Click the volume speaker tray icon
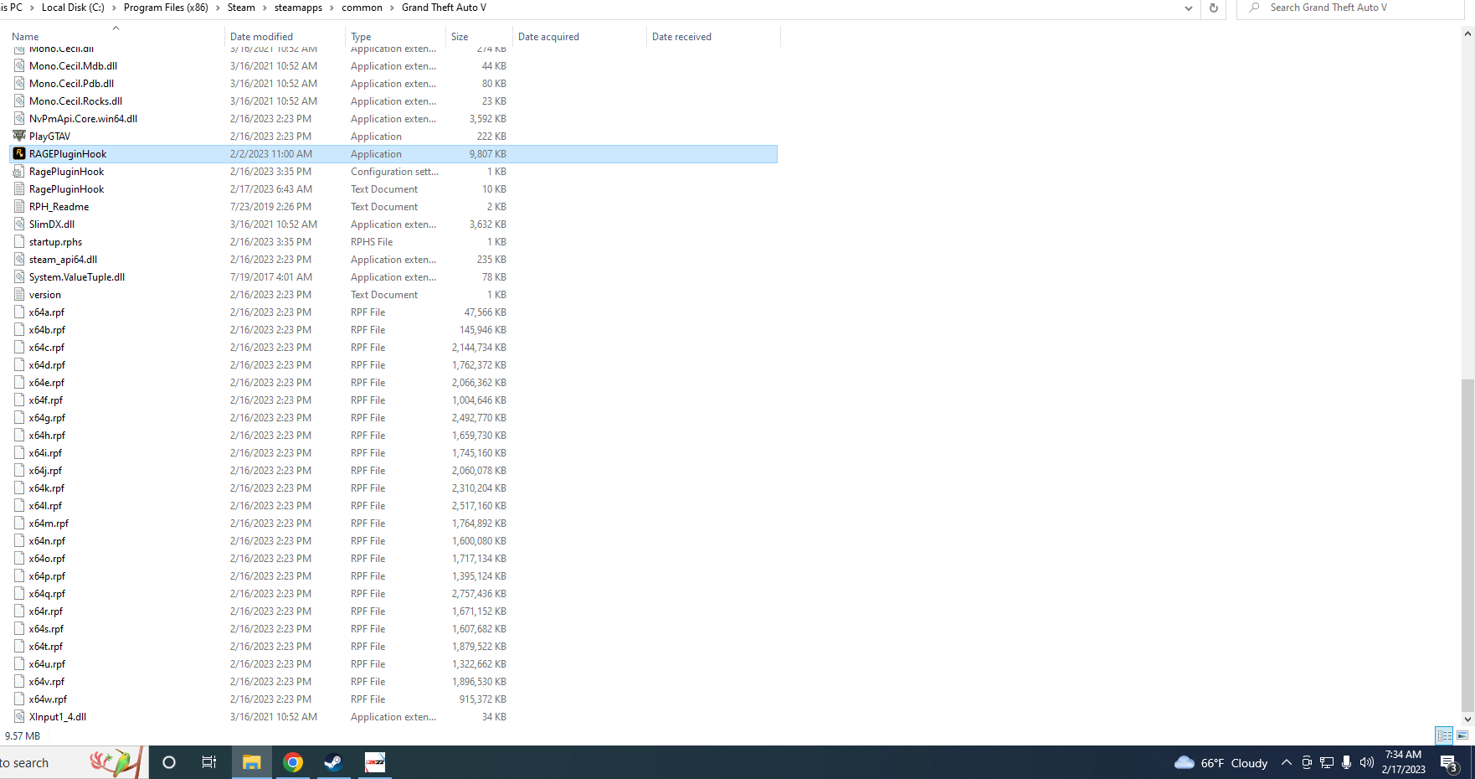The height and width of the screenshot is (779, 1475). coord(1367,762)
